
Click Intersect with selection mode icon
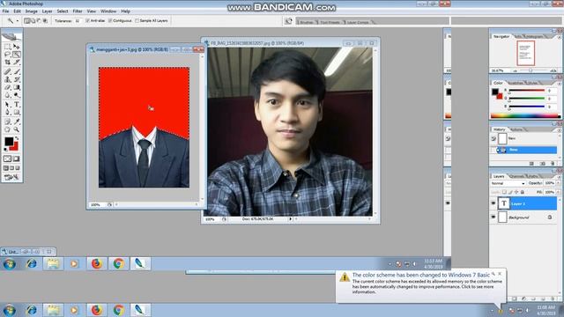point(45,21)
